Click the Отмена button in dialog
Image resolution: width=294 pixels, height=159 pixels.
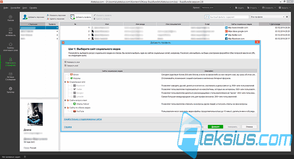[x=249, y=127]
